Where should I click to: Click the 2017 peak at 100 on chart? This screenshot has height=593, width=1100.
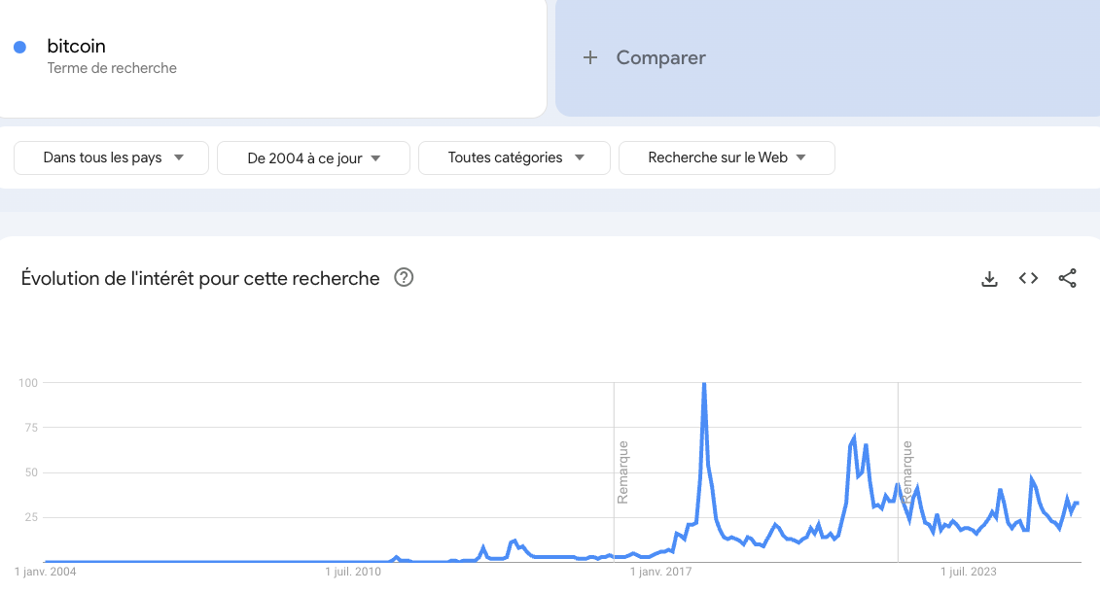click(703, 384)
